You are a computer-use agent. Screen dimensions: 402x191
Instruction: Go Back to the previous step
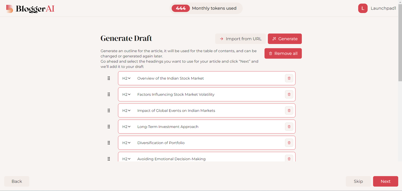[x=17, y=181]
